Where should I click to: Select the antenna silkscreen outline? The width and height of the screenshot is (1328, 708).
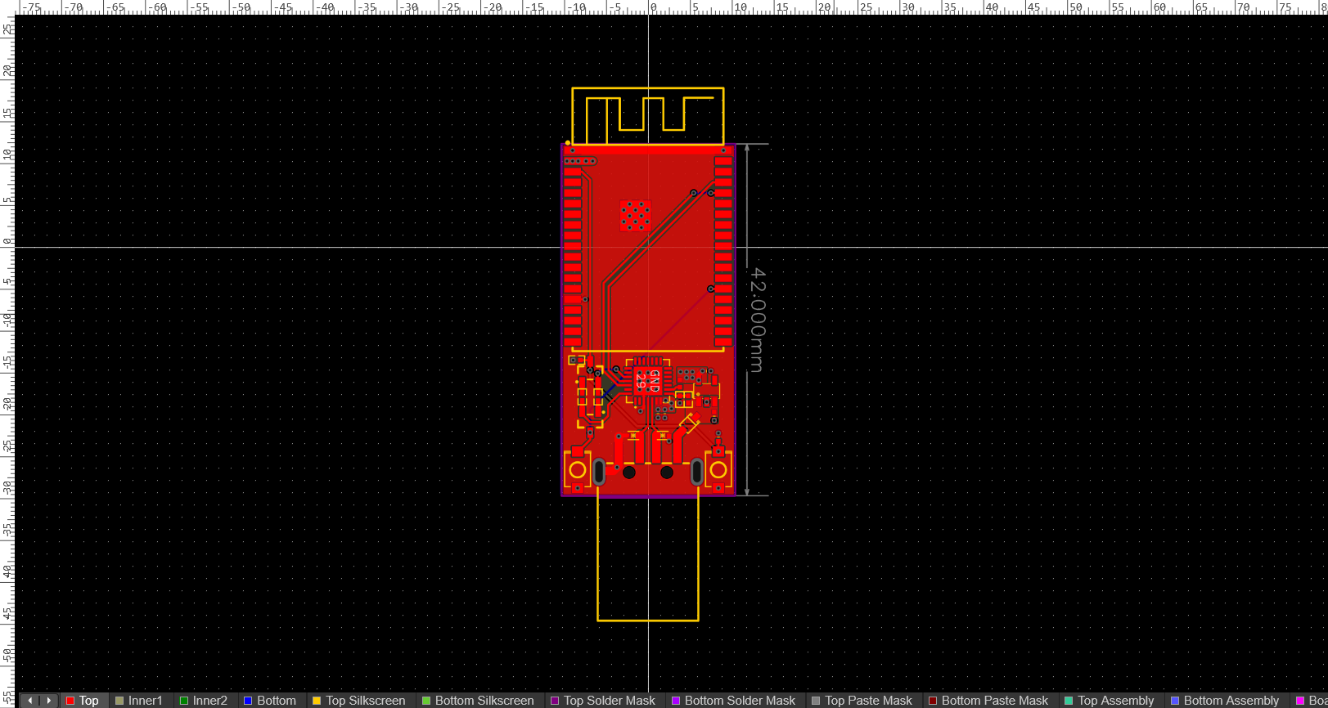click(x=647, y=88)
